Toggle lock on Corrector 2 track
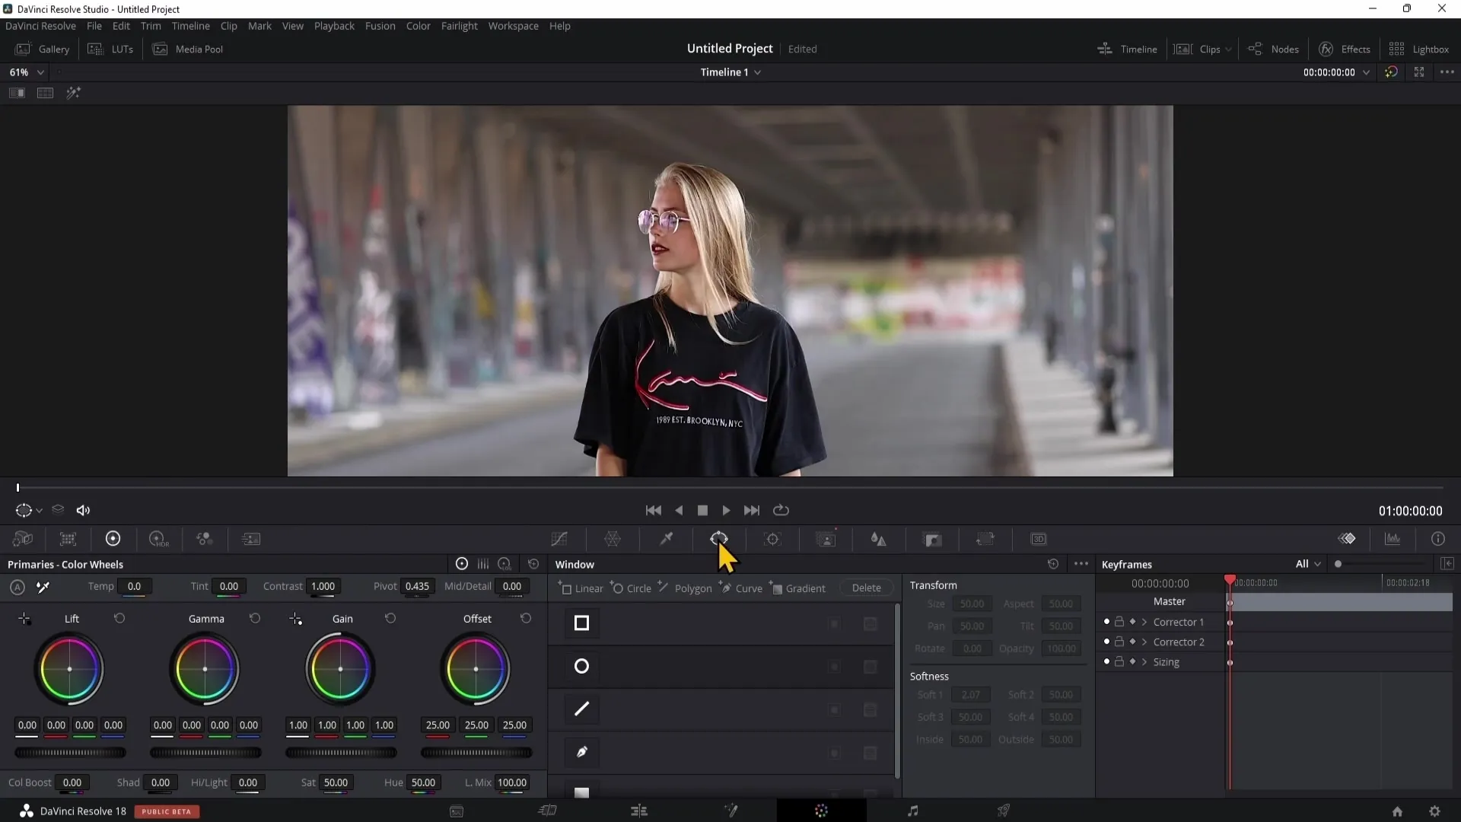 1119,642
